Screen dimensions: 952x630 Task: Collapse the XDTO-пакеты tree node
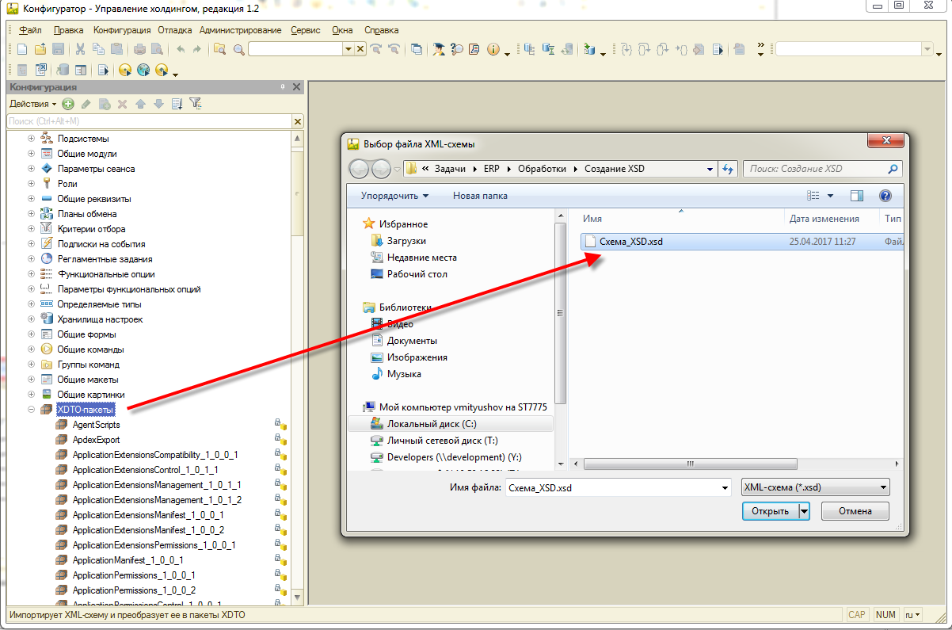click(32, 410)
